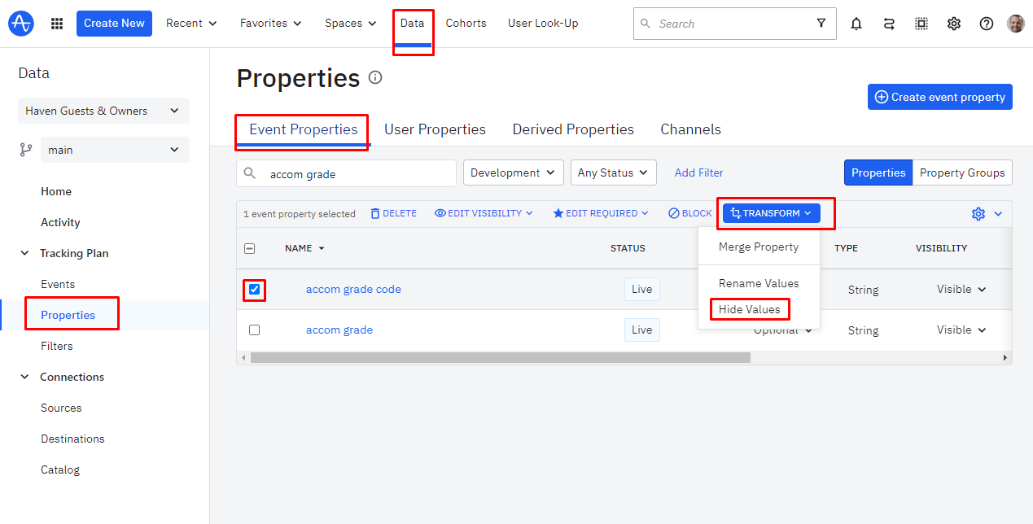The height and width of the screenshot is (524, 1033).
Task: Go to Sources in sidebar
Action: pyautogui.click(x=61, y=408)
